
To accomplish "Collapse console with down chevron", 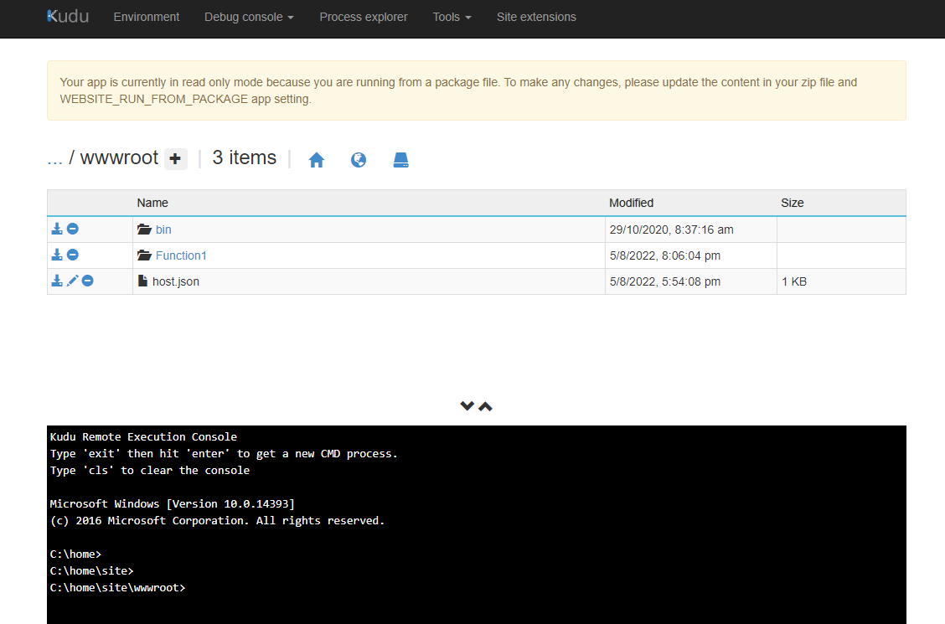I will click(x=467, y=406).
